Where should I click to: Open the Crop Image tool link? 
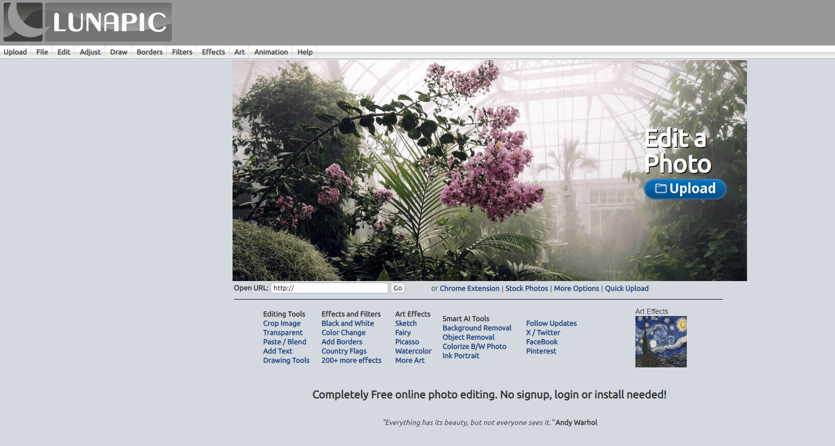pos(282,324)
